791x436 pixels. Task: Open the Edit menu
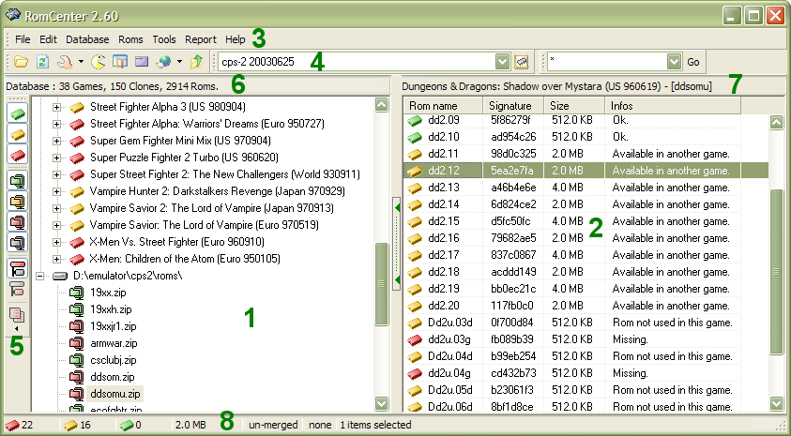[x=49, y=39]
